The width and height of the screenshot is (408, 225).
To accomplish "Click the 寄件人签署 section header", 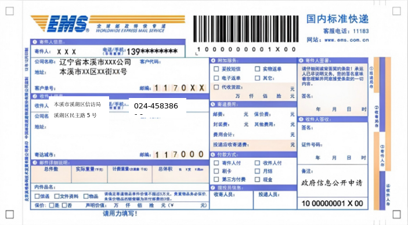I will pyautogui.click(x=333, y=60).
